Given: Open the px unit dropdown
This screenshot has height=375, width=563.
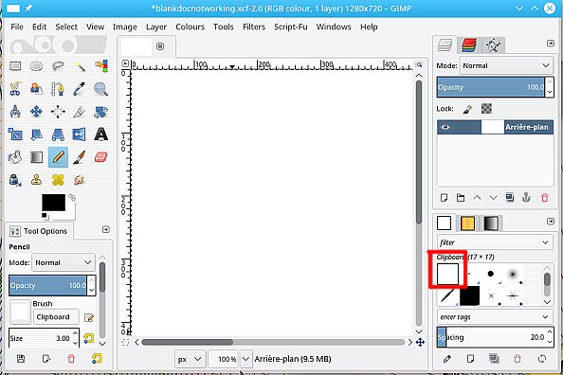Looking at the screenshot, I should (191, 359).
